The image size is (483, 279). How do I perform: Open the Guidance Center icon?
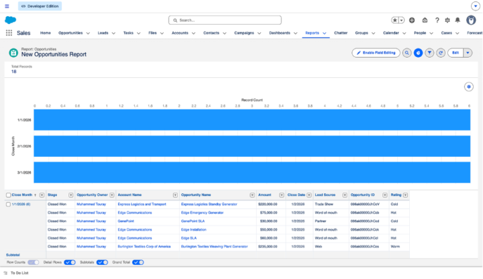[x=425, y=20]
